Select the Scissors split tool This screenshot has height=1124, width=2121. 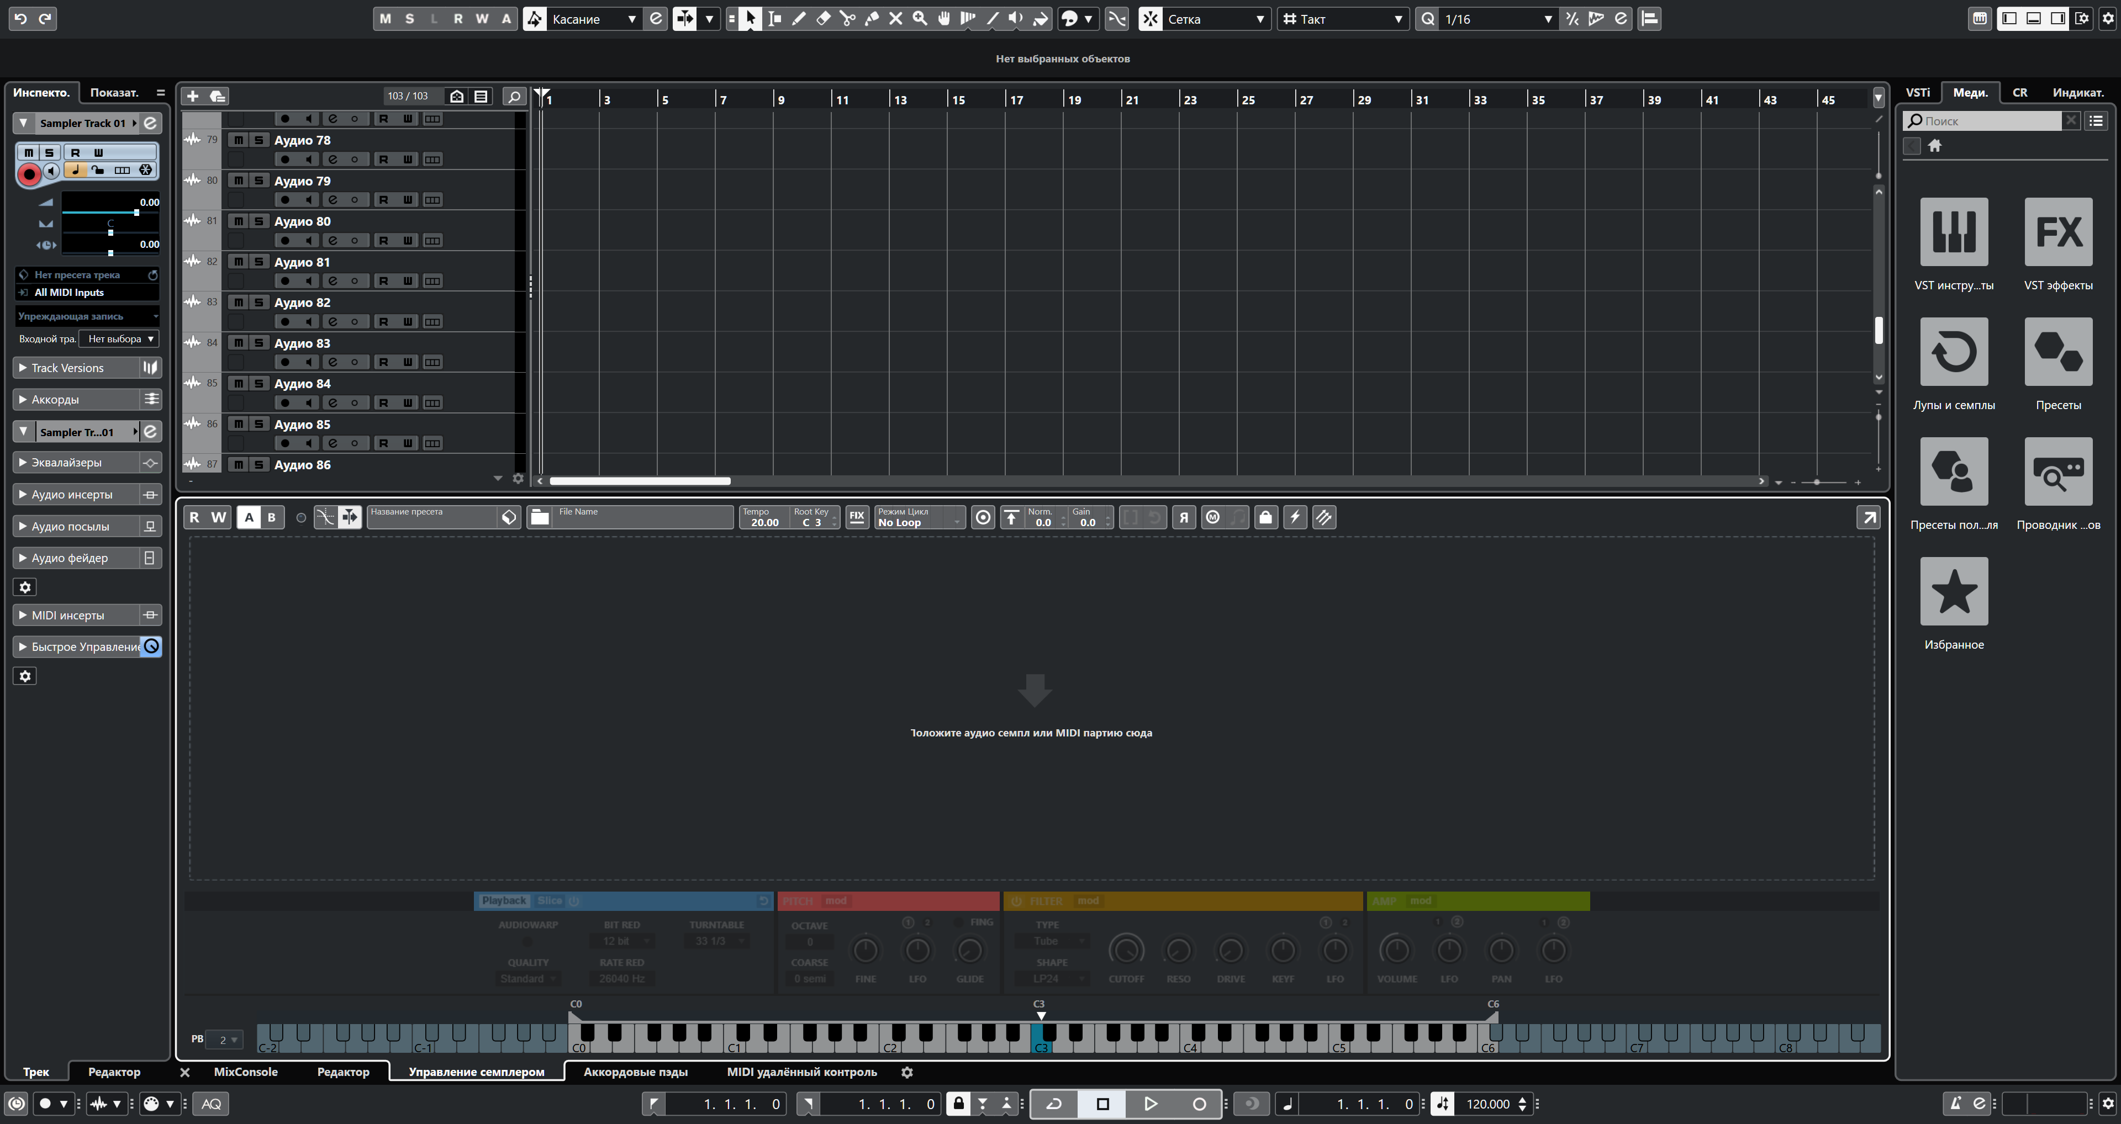847,18
